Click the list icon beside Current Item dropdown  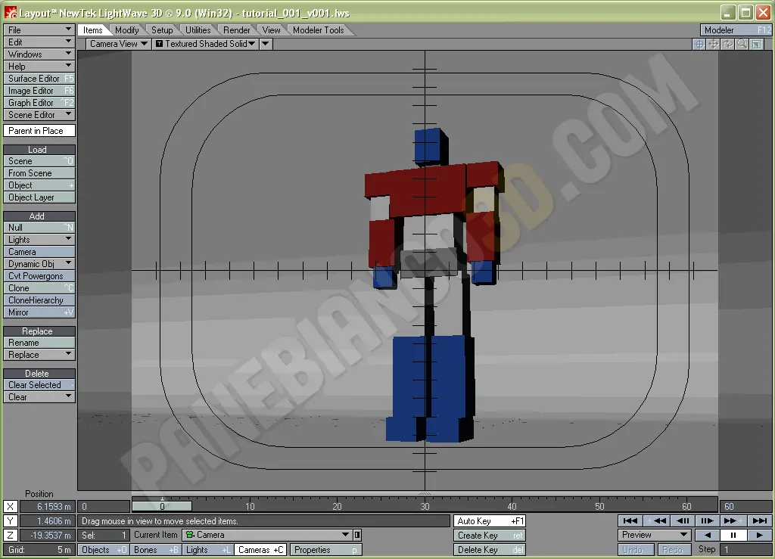click(x=357, y=535)
